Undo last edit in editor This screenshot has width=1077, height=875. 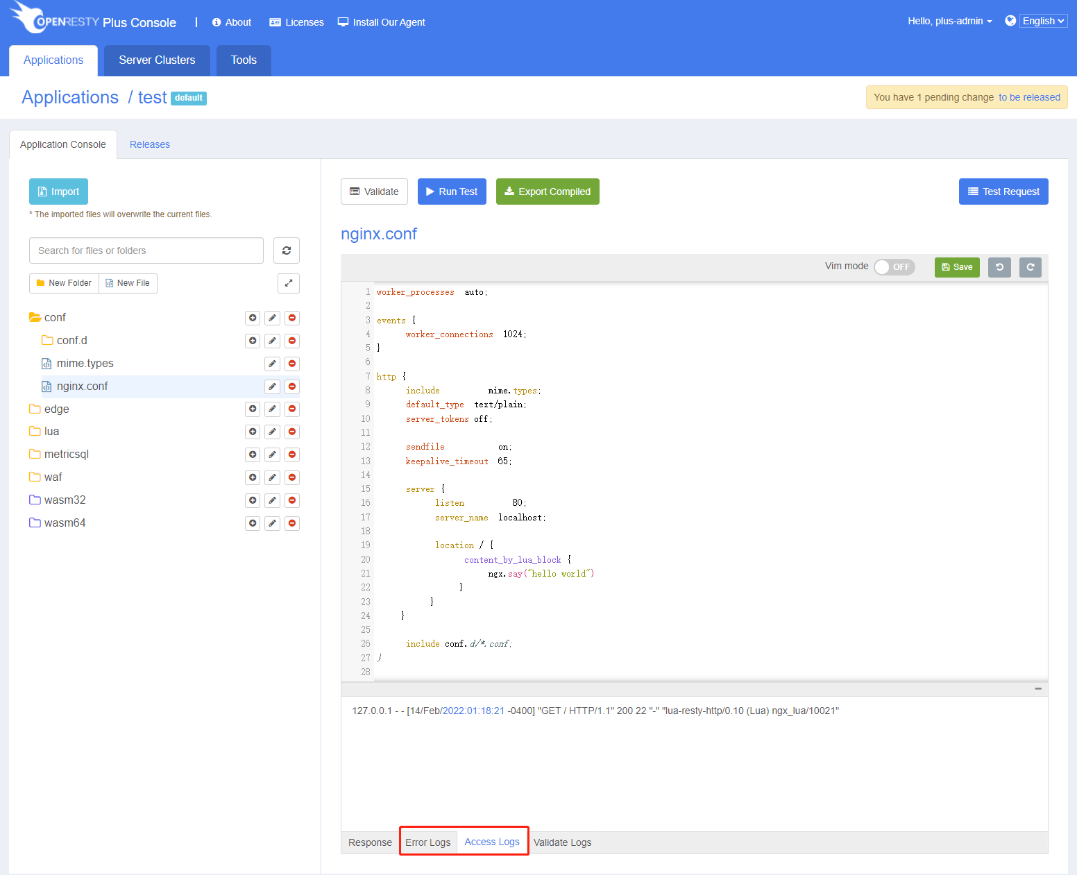[x=999, y=267]
